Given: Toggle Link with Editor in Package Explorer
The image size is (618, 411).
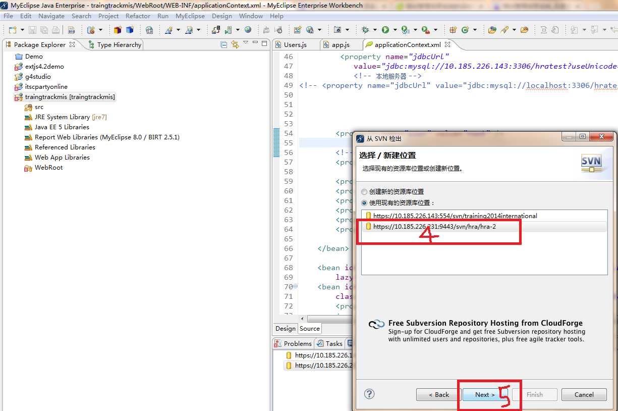Looking at the screenshot, I should [235, 44].
